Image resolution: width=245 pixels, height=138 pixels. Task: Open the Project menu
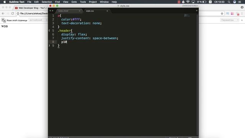93,2
